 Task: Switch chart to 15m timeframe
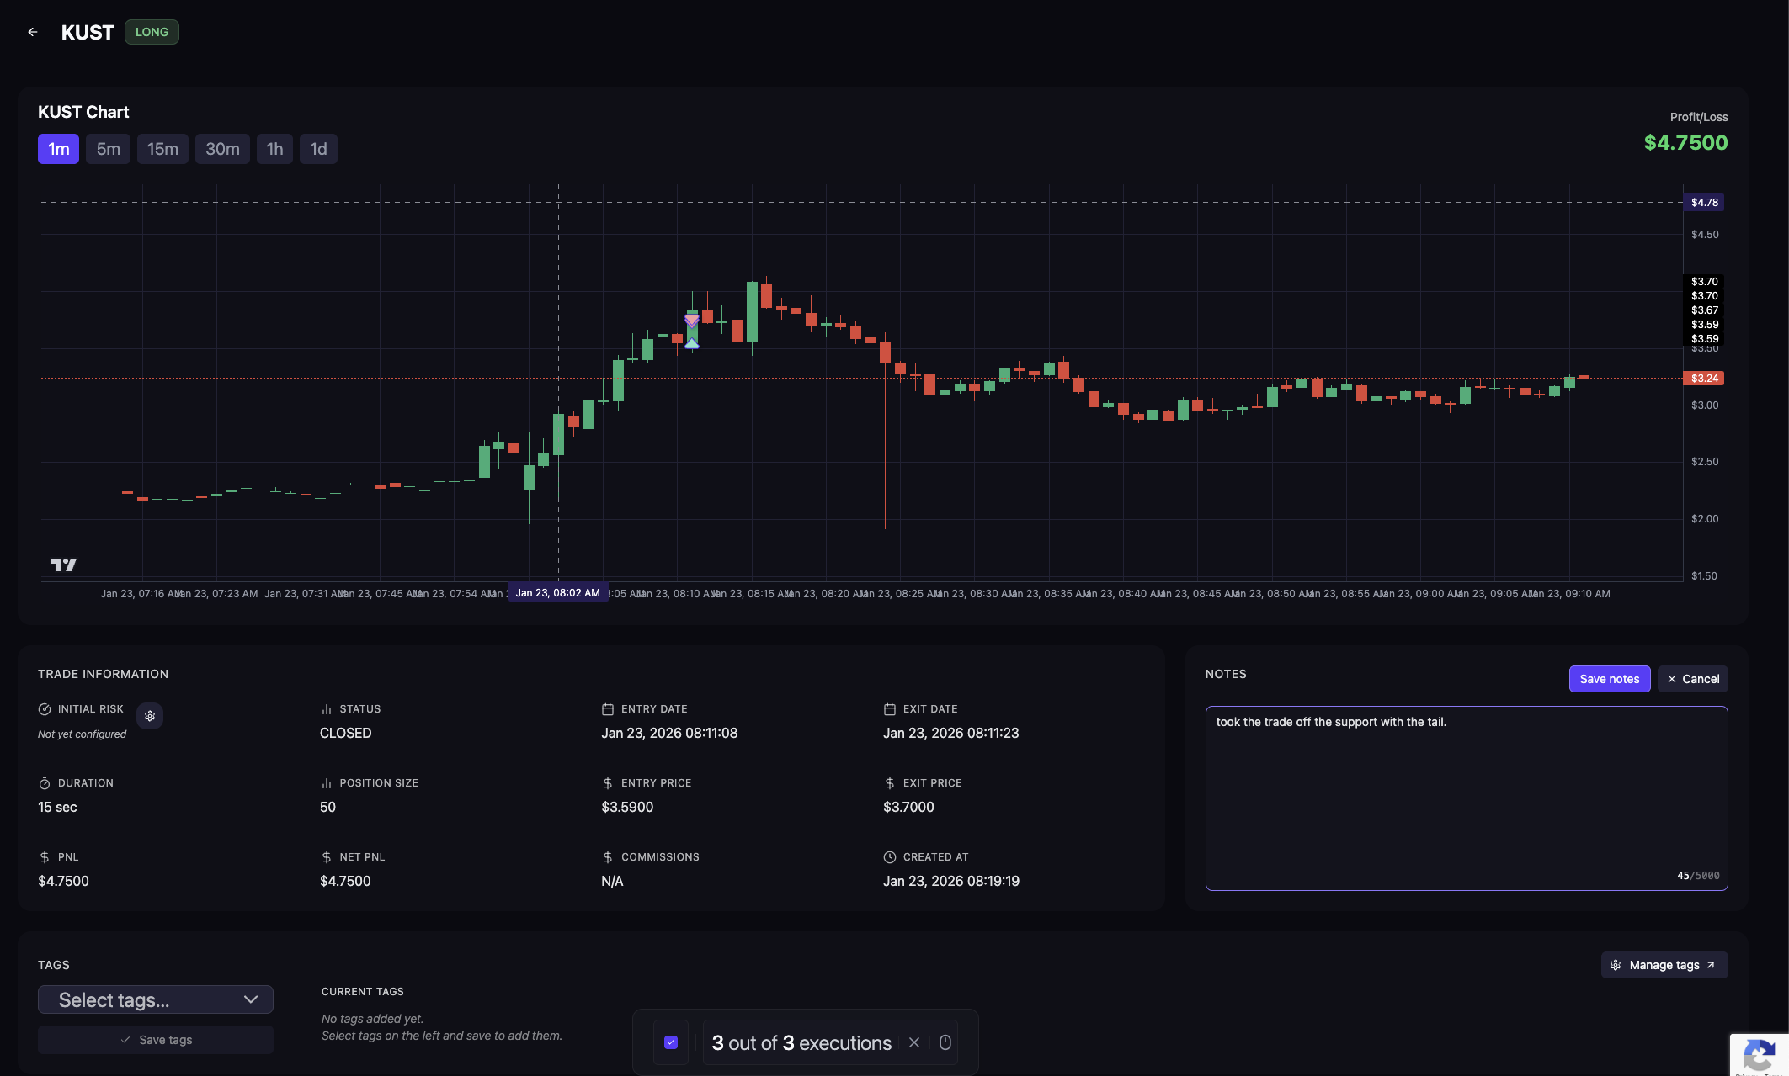pyautogui.click(x=162, y=149)
